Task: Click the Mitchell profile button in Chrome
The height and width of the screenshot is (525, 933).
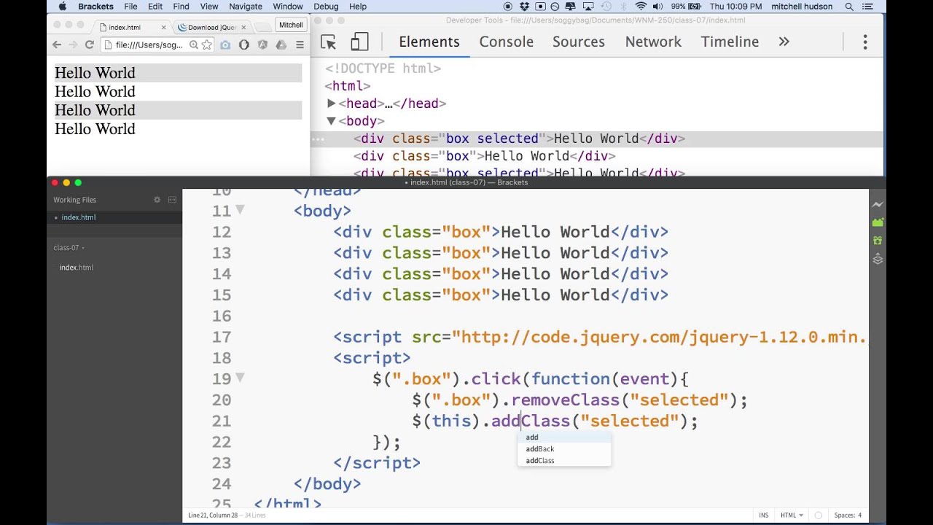Action: tap(291, 25)
